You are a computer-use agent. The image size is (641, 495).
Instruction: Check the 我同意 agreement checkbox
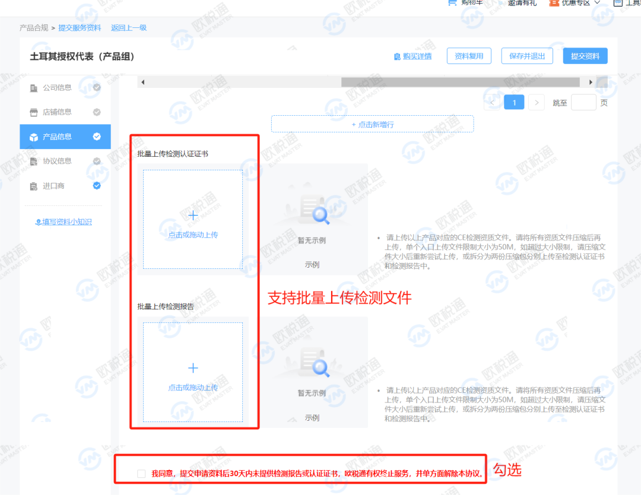[x=141, y=472]
